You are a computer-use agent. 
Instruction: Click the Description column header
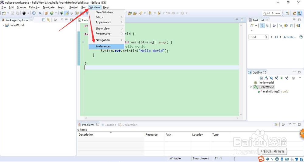(x=111, y=134)
